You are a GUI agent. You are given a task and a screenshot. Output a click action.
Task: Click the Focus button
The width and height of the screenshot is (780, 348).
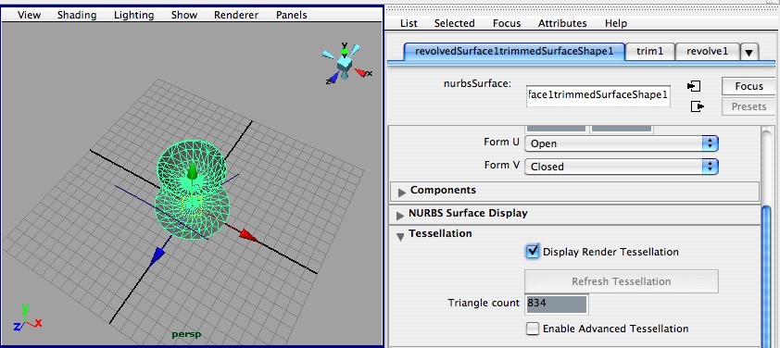(x=749, y=86)
